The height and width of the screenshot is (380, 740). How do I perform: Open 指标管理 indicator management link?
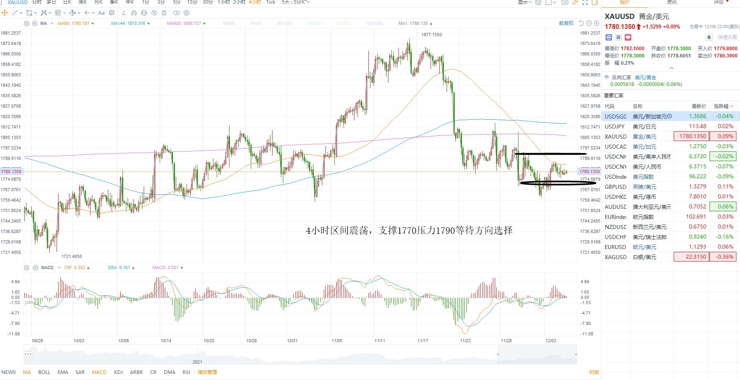[x=207, y=372]
